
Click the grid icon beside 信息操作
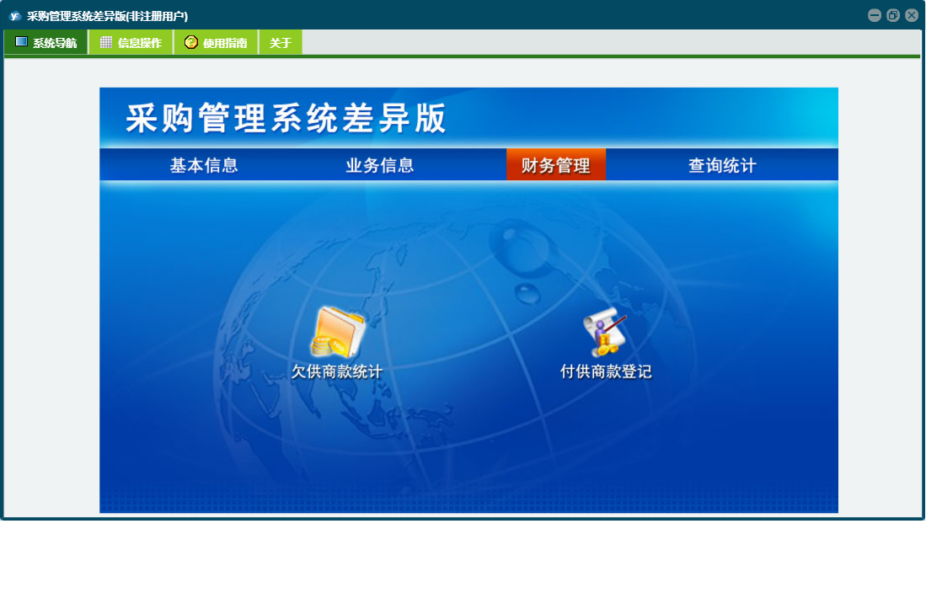tap(106, 42)
